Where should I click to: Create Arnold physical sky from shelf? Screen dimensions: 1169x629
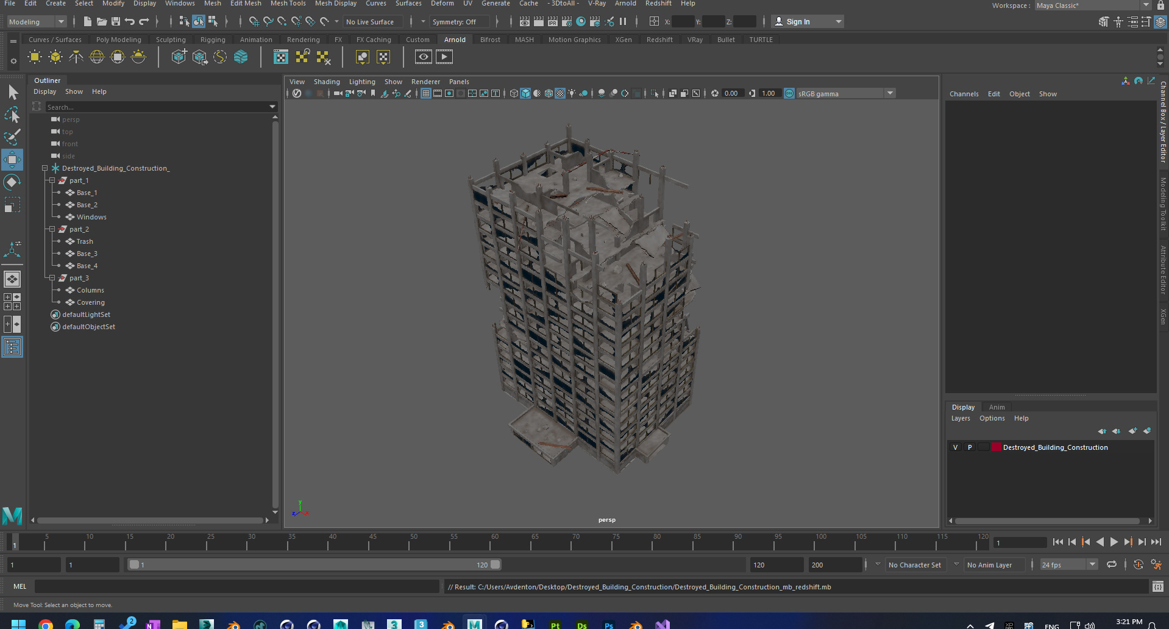click(x=138, y=57)
